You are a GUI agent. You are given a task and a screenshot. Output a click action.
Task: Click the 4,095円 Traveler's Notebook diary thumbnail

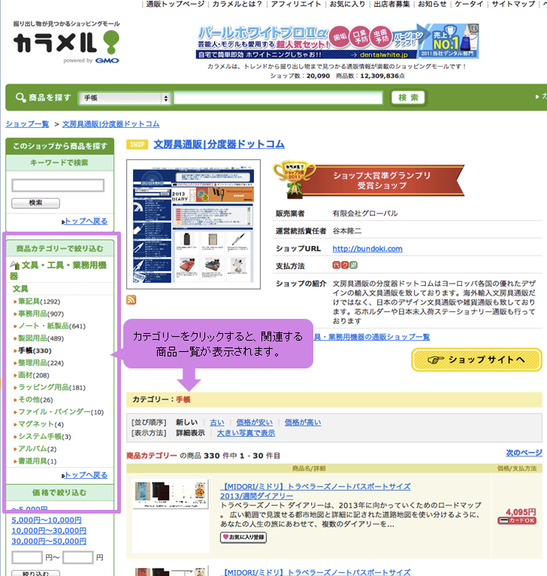click(x=171, y=494)
